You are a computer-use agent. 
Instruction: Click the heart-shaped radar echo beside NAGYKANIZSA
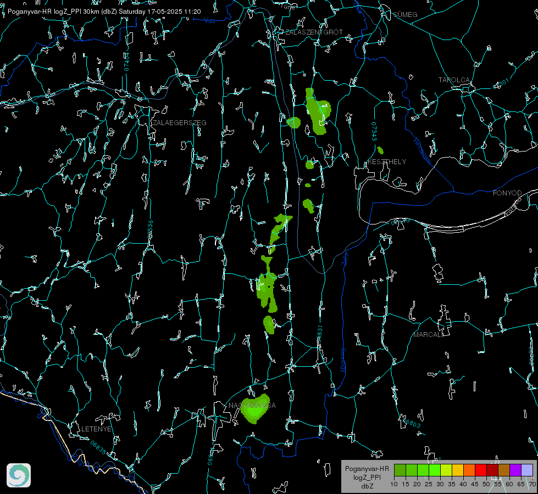[255, 408]
